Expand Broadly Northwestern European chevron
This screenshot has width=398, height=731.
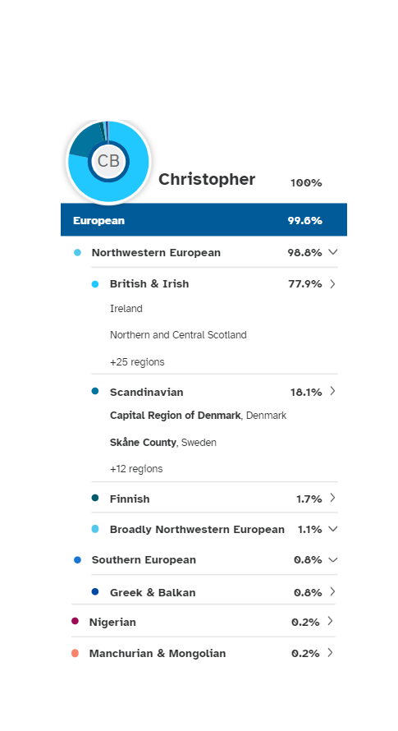[332, 529]
